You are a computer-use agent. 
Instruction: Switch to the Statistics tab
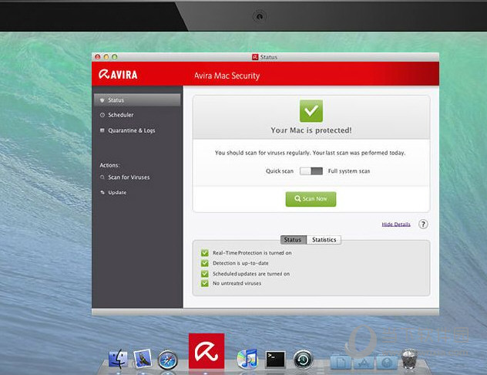coord(324,240)
